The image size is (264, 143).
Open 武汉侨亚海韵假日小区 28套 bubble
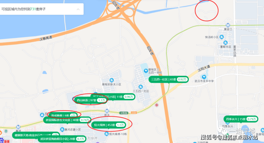pyautogui.click(x=62, y=139)
